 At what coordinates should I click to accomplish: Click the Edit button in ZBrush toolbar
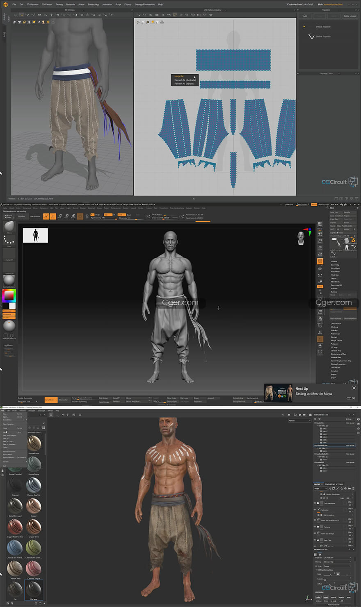[46, 216]
